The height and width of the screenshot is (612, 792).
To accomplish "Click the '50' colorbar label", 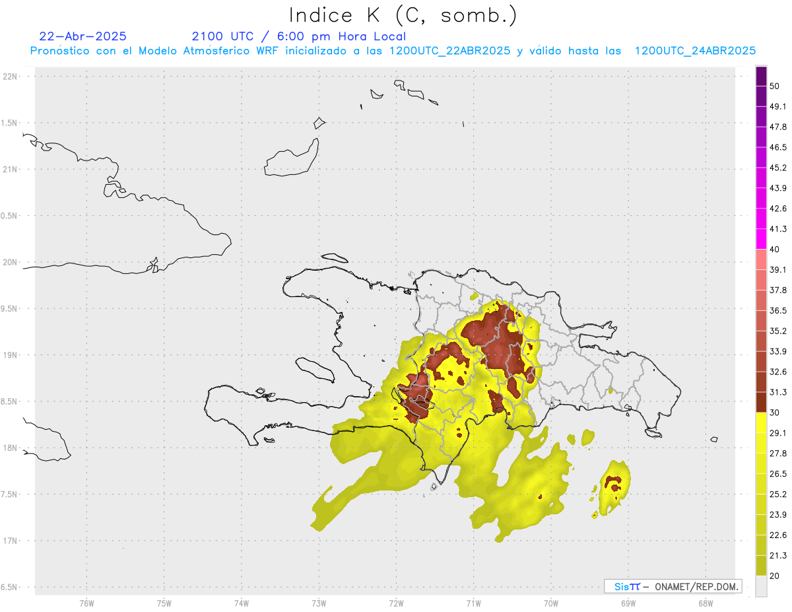I will (775, 86).
